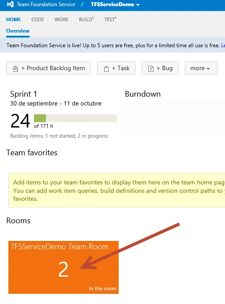Screen dimensions: 225x304
Task: Click the Sprint 1 hours progress bar
Action: (75, 118)
